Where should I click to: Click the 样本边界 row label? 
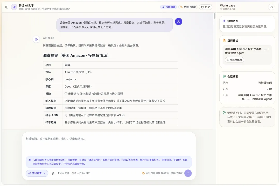pyautogui.click(x=51, y=122)
